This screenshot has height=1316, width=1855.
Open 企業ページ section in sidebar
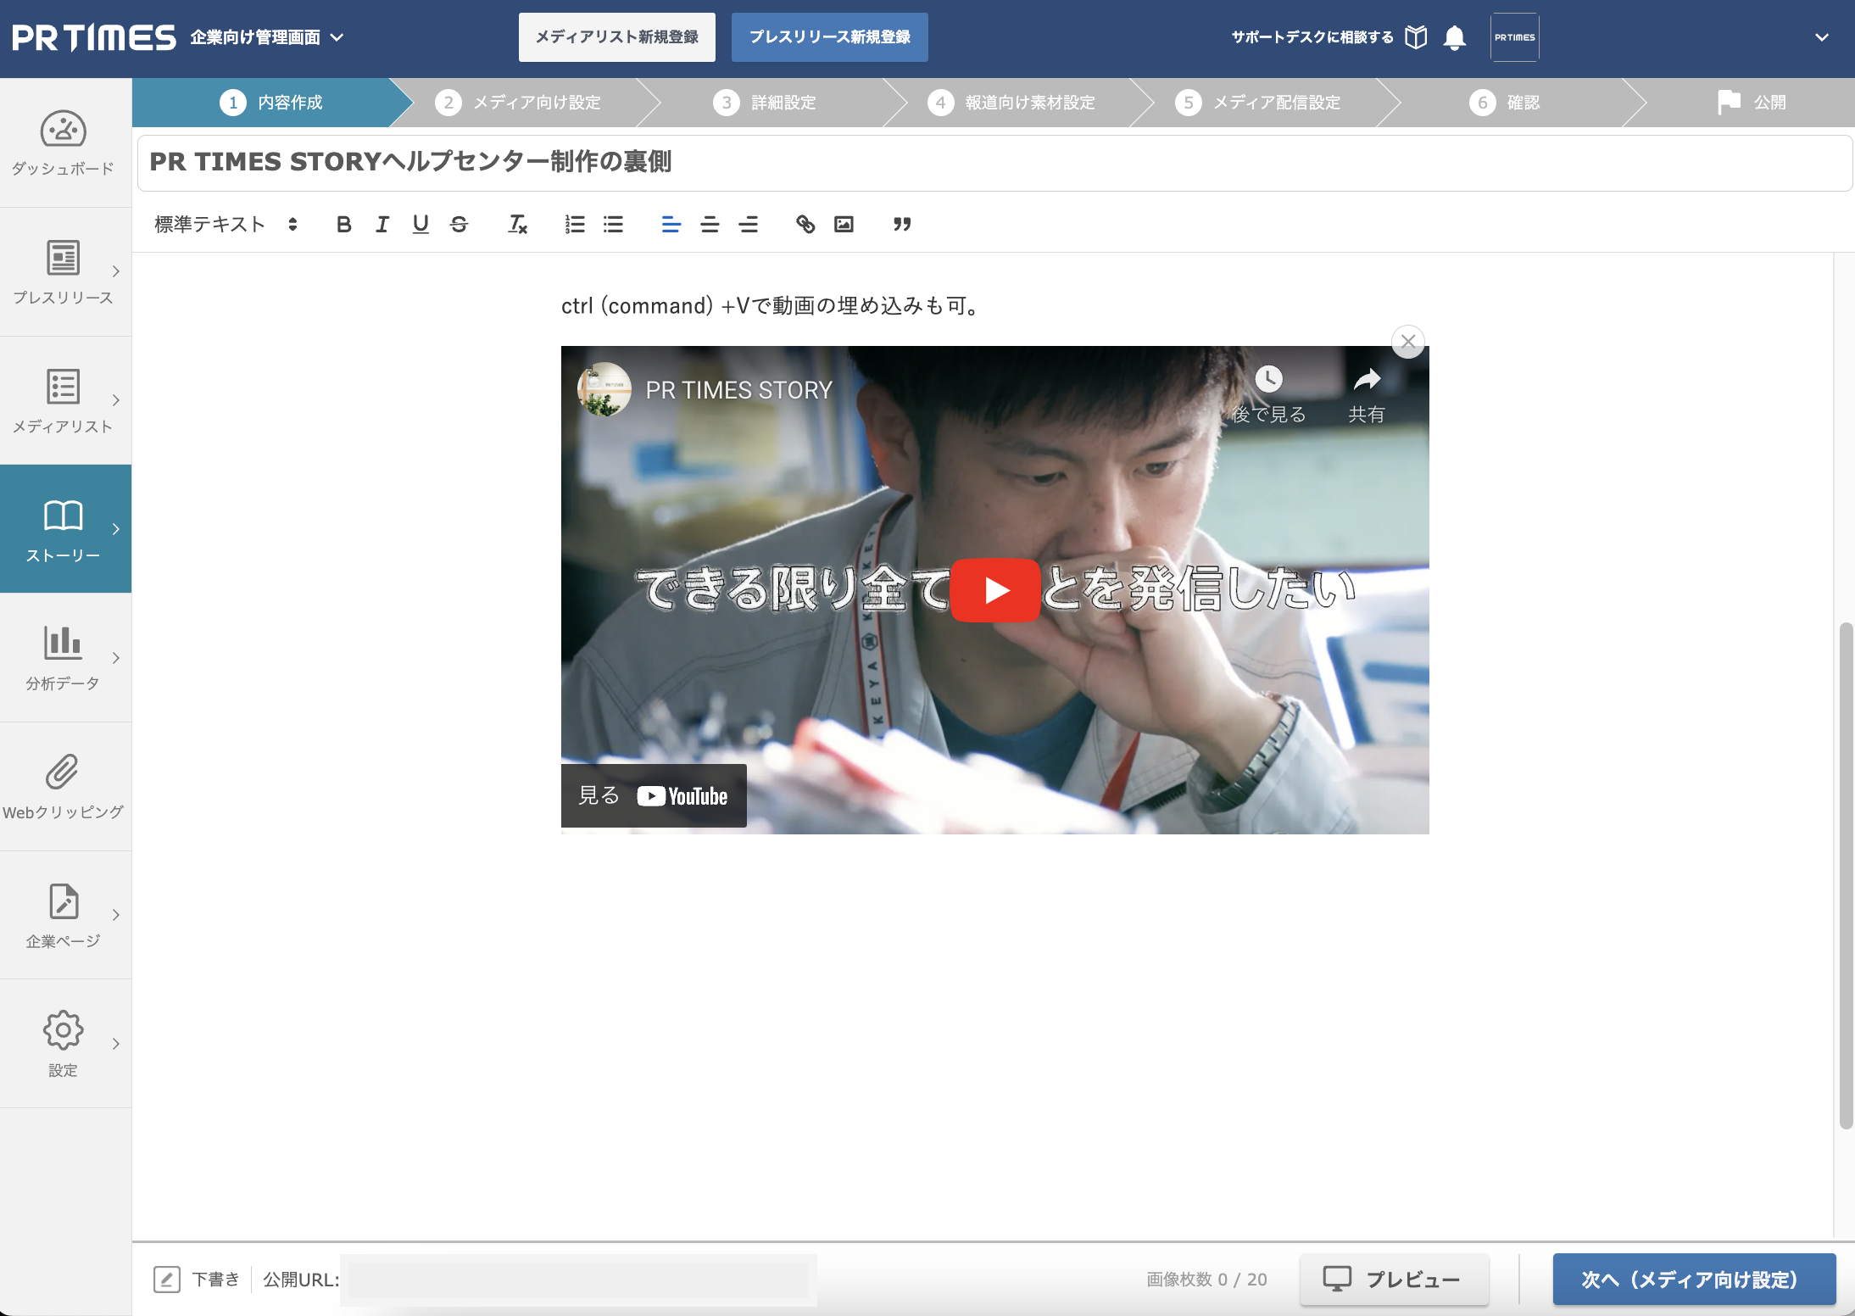click(64, 916)
